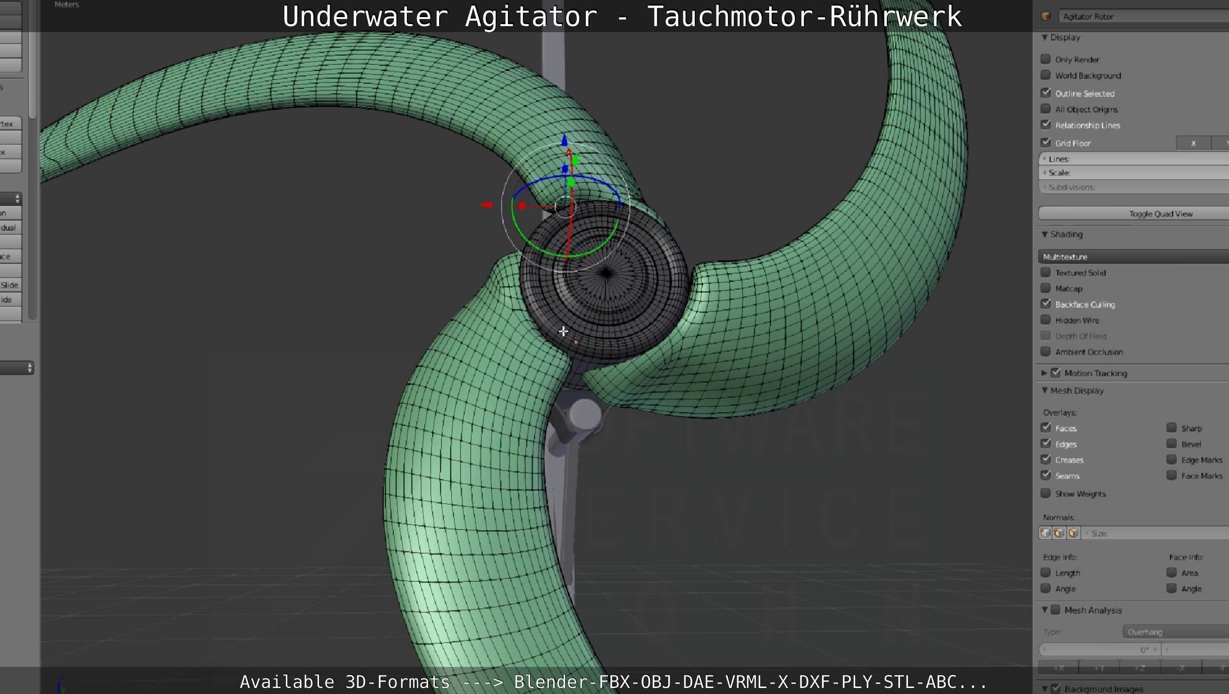Expand the Motion Tracking panel
This screenshot has height=694, width=1229.
tap(1045, 373)
